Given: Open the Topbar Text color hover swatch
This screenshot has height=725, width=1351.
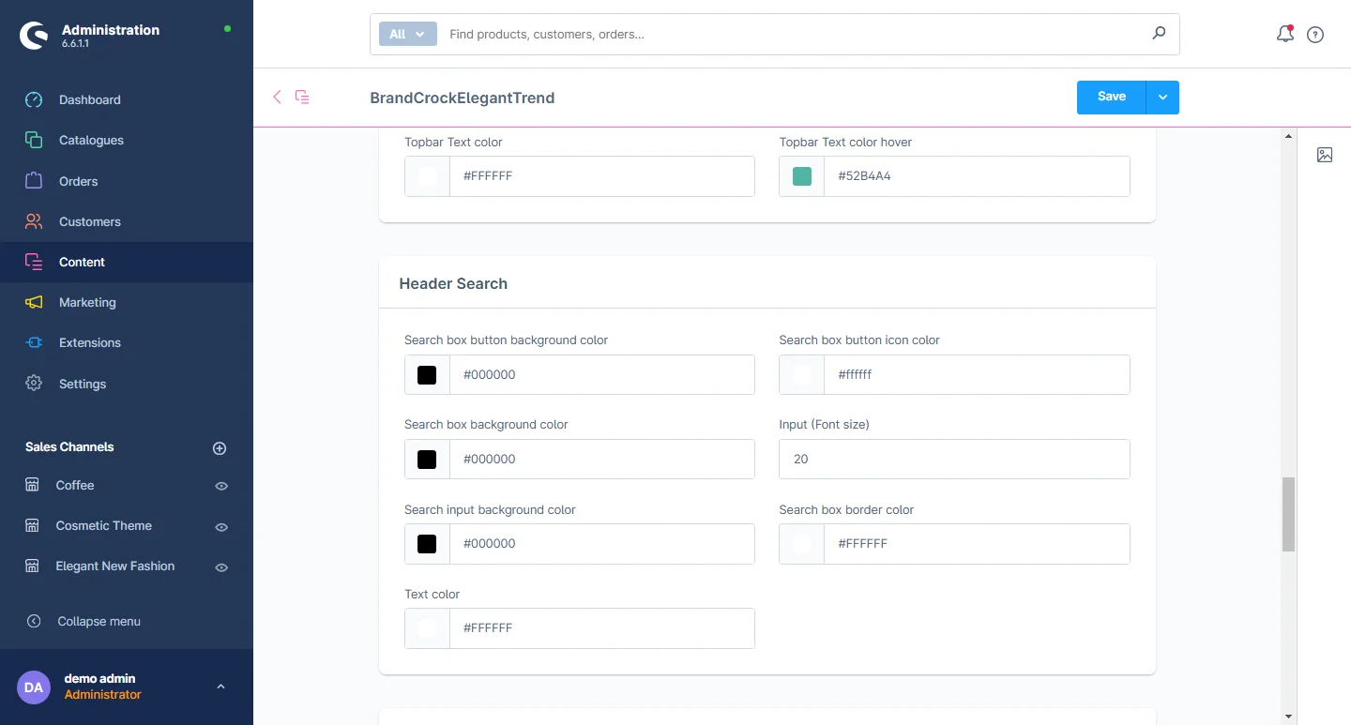Looking at the screenshot, I should [x=802, y=176].
